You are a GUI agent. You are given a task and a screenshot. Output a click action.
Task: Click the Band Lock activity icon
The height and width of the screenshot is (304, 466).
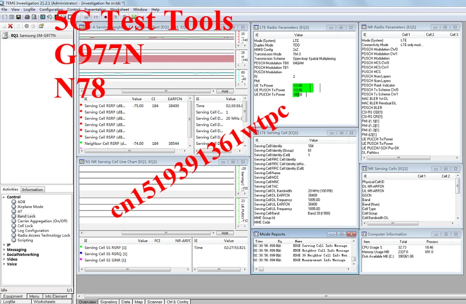pyautogui.click(x=14, y=216)
